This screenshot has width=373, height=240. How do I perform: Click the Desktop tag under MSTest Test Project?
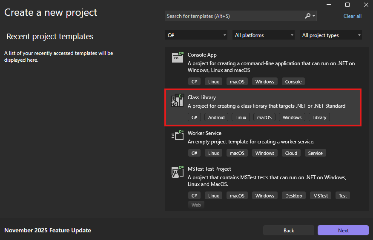[x=293, y=196]
